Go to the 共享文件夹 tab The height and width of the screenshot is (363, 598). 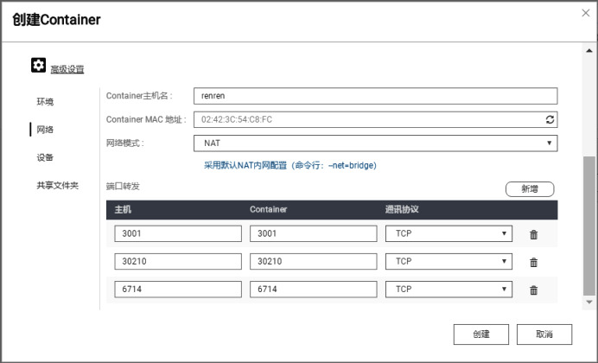(57, 186)
